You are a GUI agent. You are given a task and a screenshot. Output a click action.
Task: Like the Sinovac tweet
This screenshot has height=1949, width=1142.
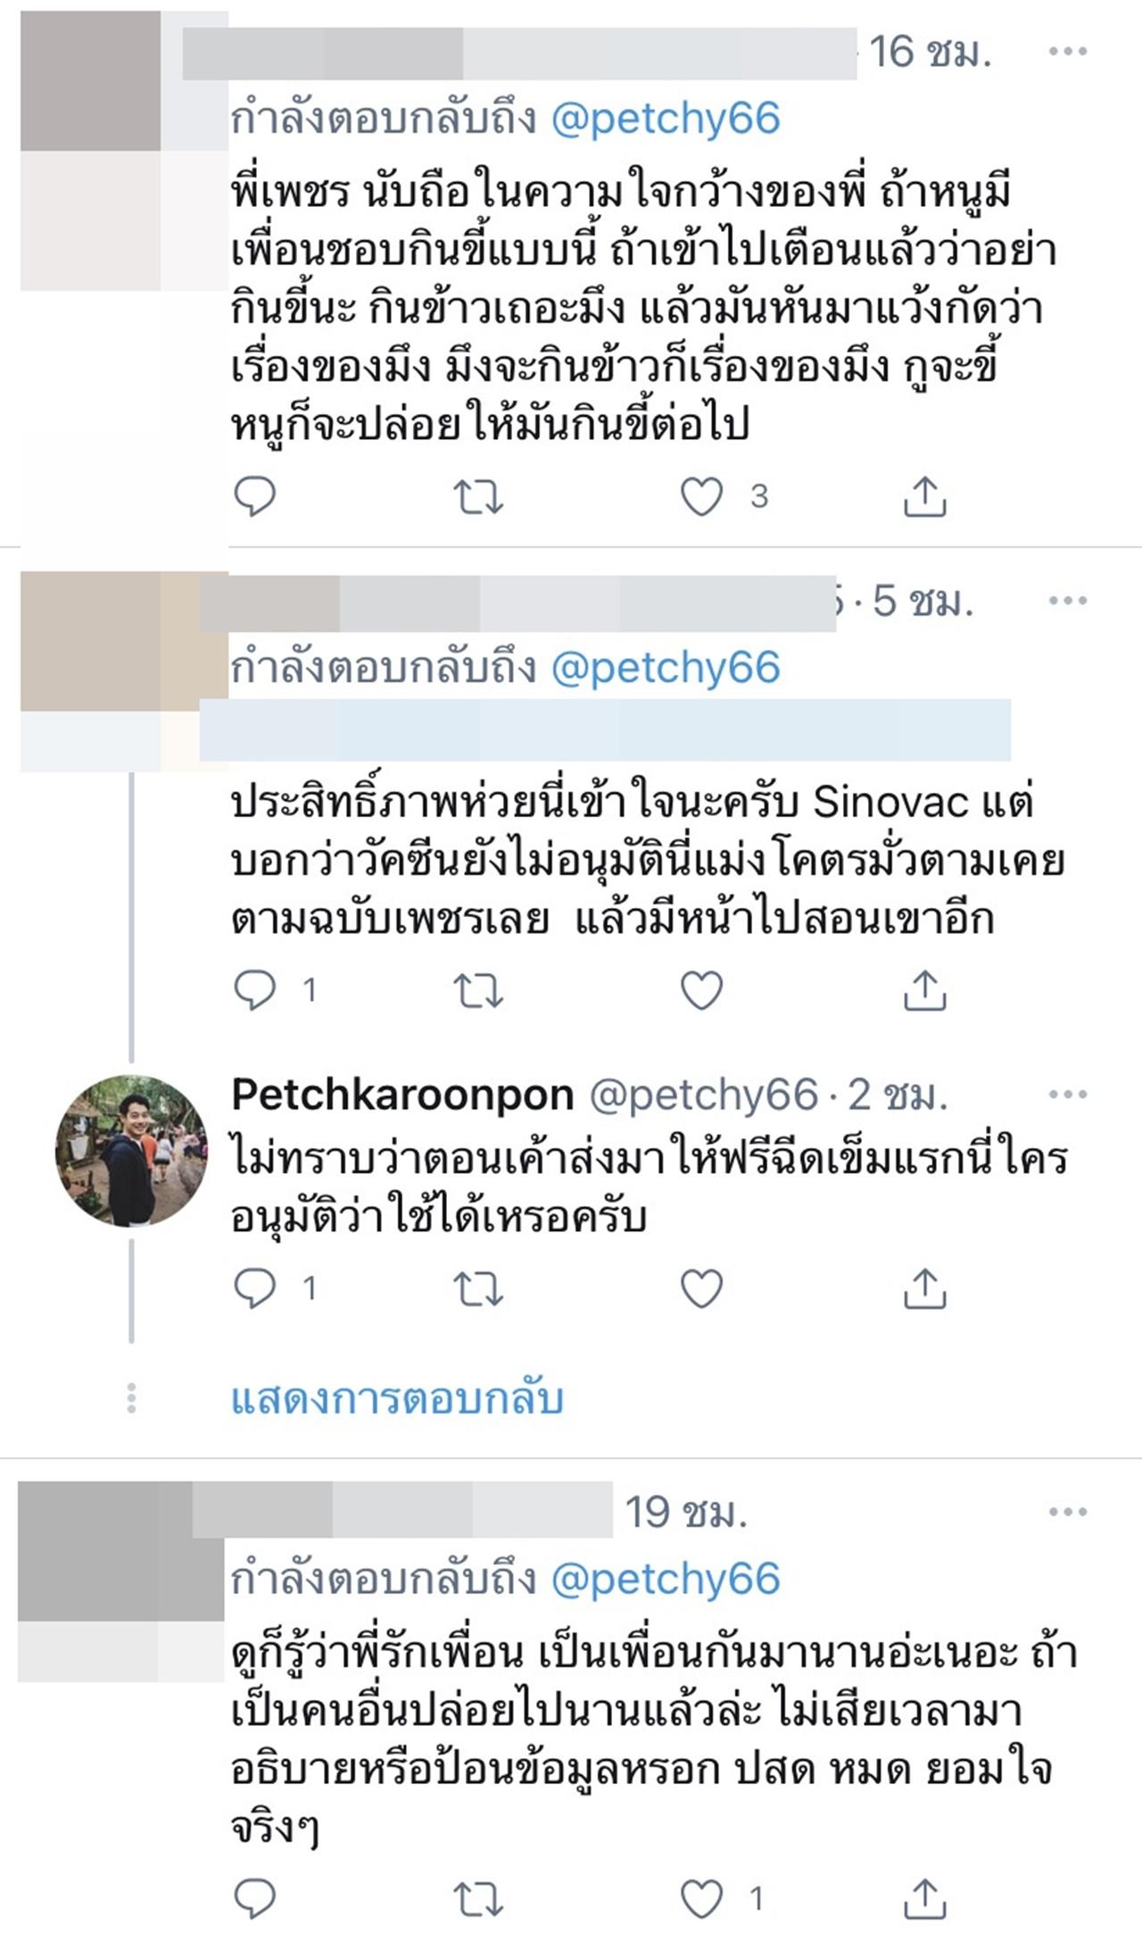click(x=702, y=990)
